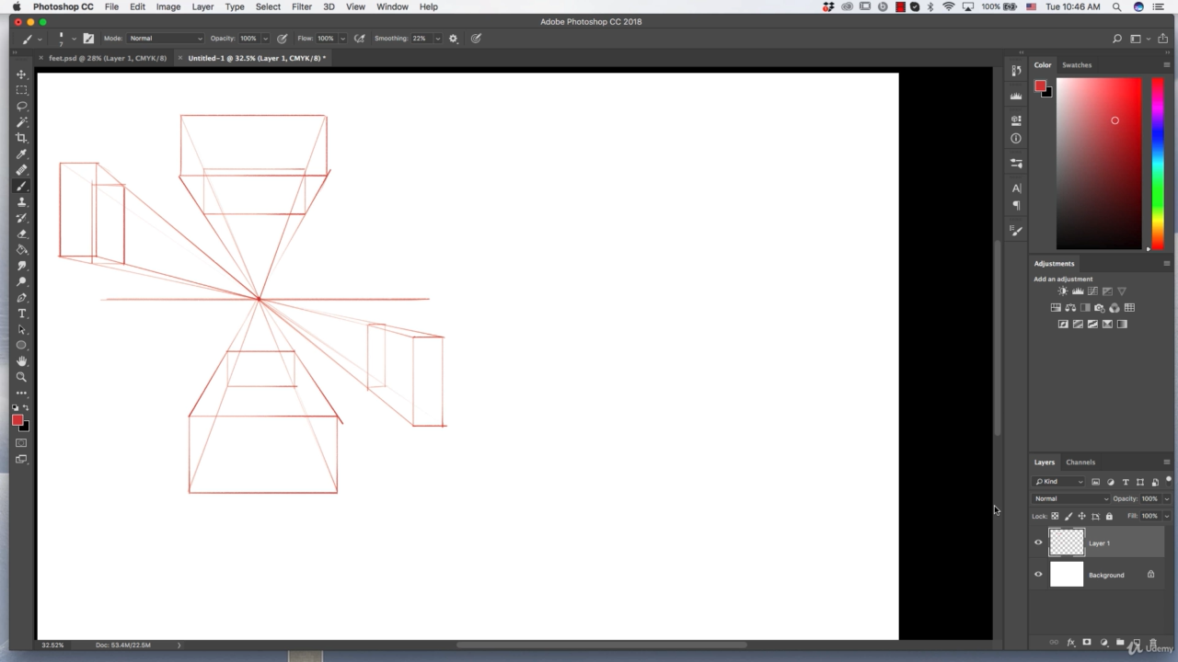Viewport: 1178px width, 662px height.
Task: Select the Eyedropper tool
Action: tap(21, 154)
